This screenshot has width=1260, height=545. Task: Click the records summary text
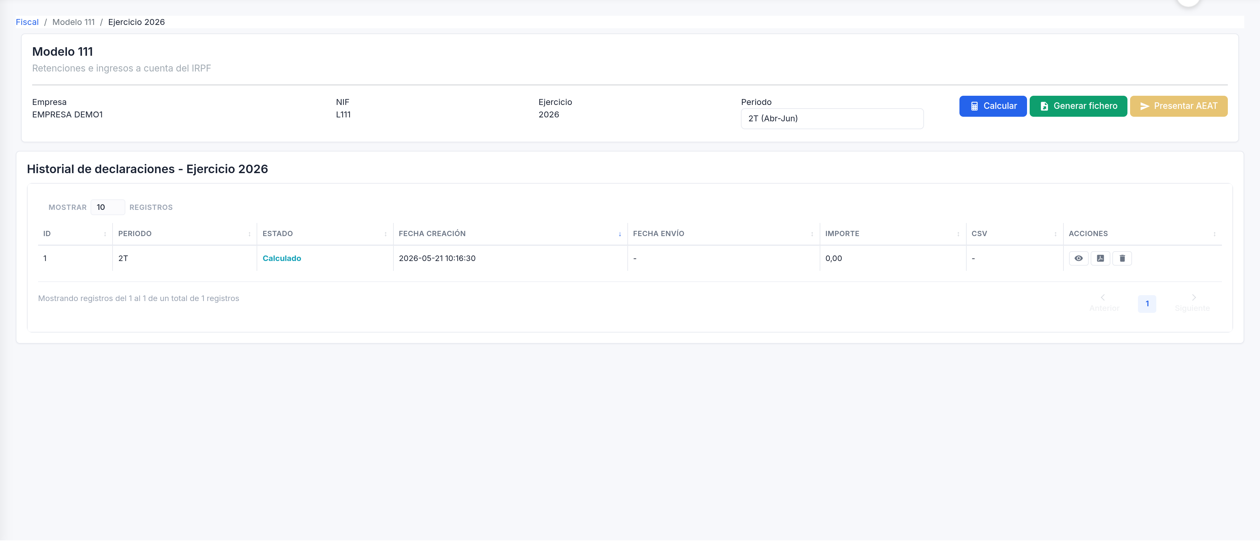[138, 299]
